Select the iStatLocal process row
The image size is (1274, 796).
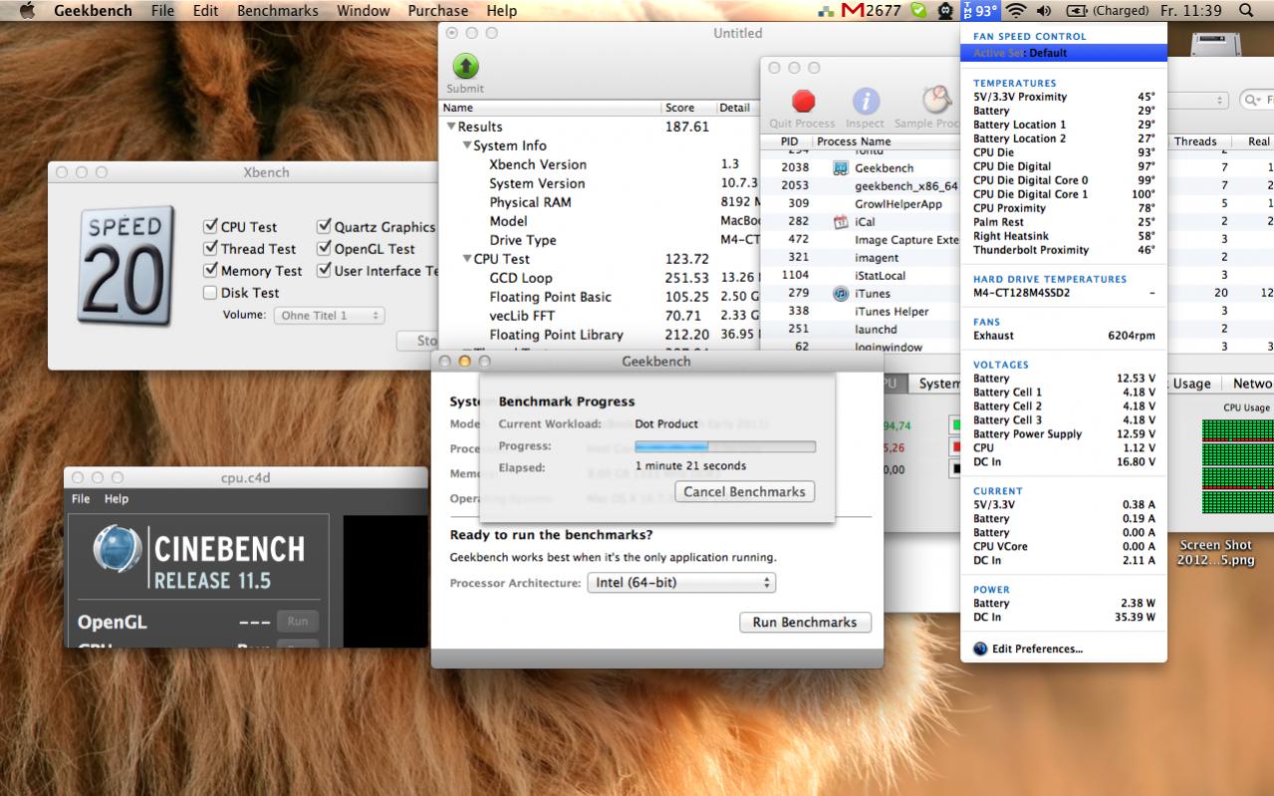(862, 275)
